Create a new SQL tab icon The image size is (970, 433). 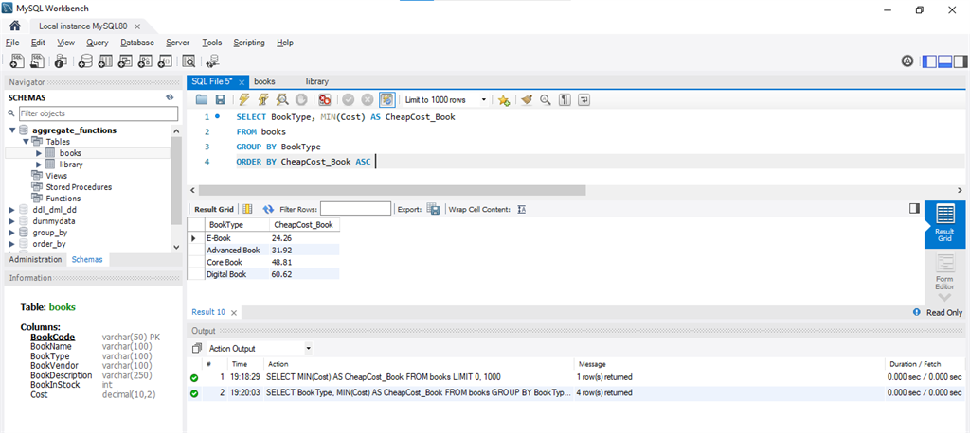(x=17, y=61)
